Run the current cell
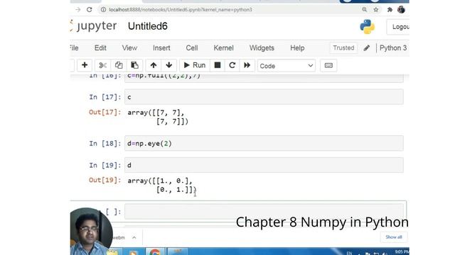The width and height of the screenshot is (455, 255). (x=194, y=65)
